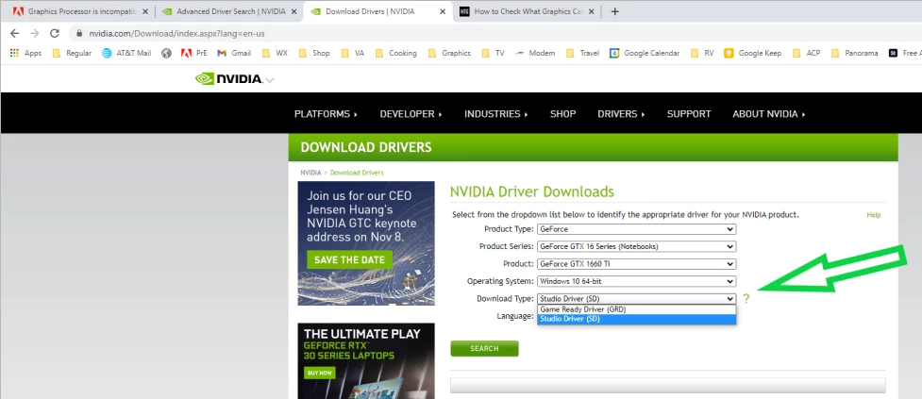Click the NVIDIA logo

[229, 78]
